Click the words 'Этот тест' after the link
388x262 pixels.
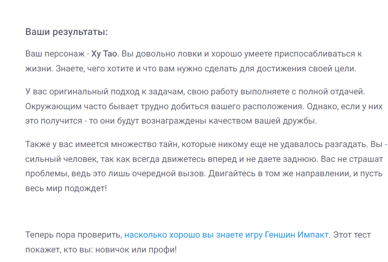click(x=352, y=235)
